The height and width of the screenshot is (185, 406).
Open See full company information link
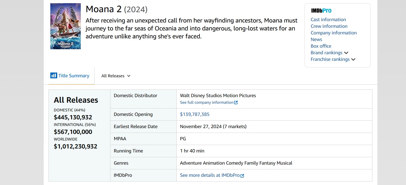[207, 102]
